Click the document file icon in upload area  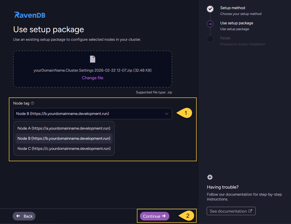tap(93, 59)
